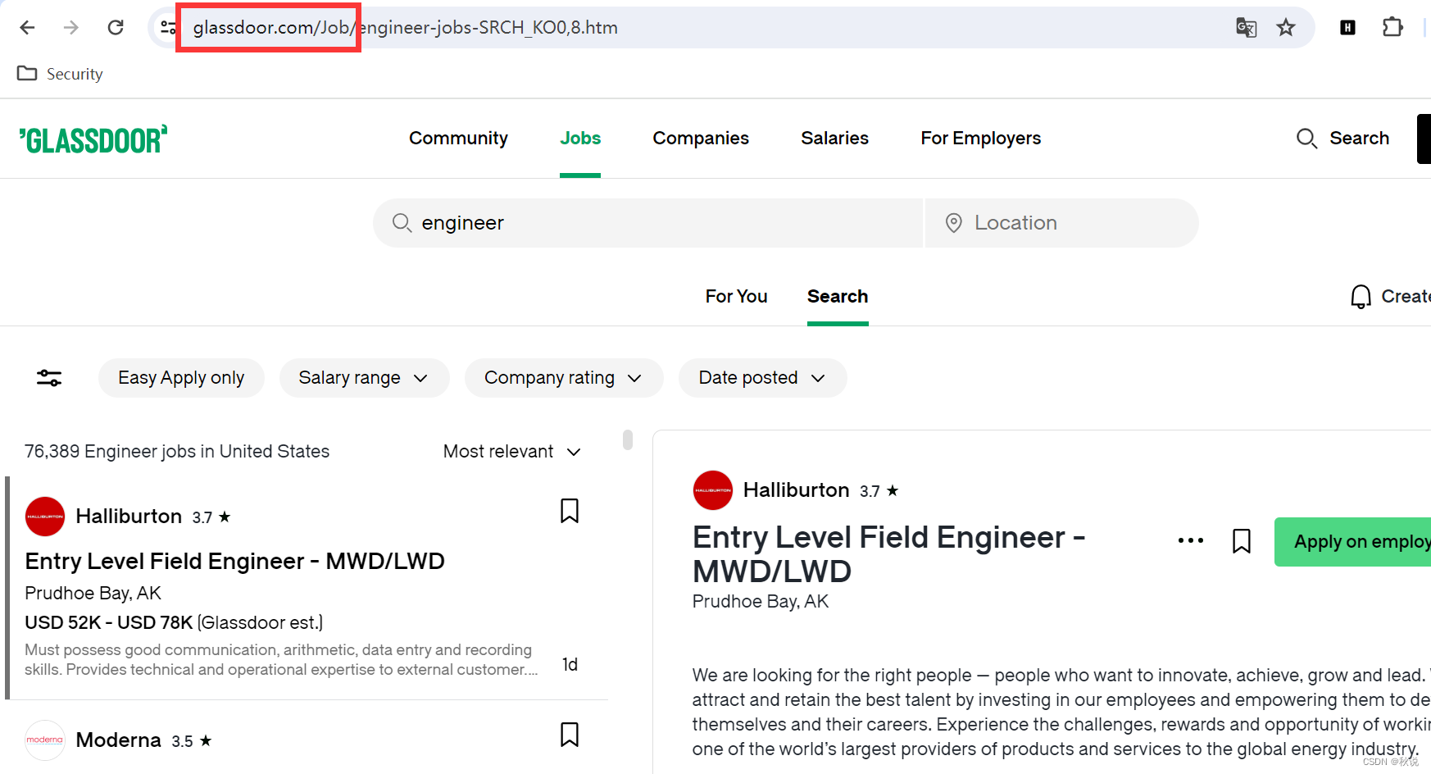Go back using the browser back arrow

[27, 28]
